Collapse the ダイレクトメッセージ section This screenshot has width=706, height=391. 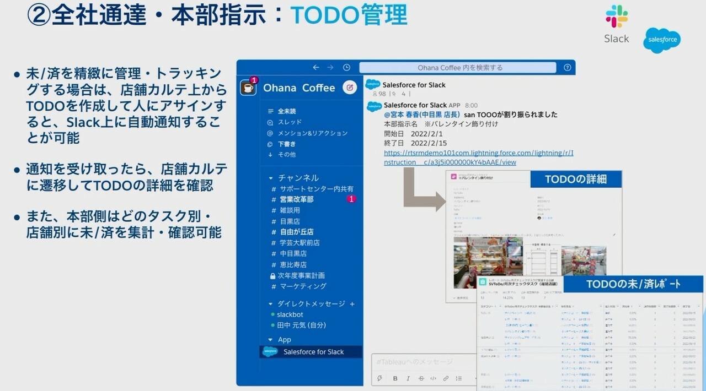(271, 304)
